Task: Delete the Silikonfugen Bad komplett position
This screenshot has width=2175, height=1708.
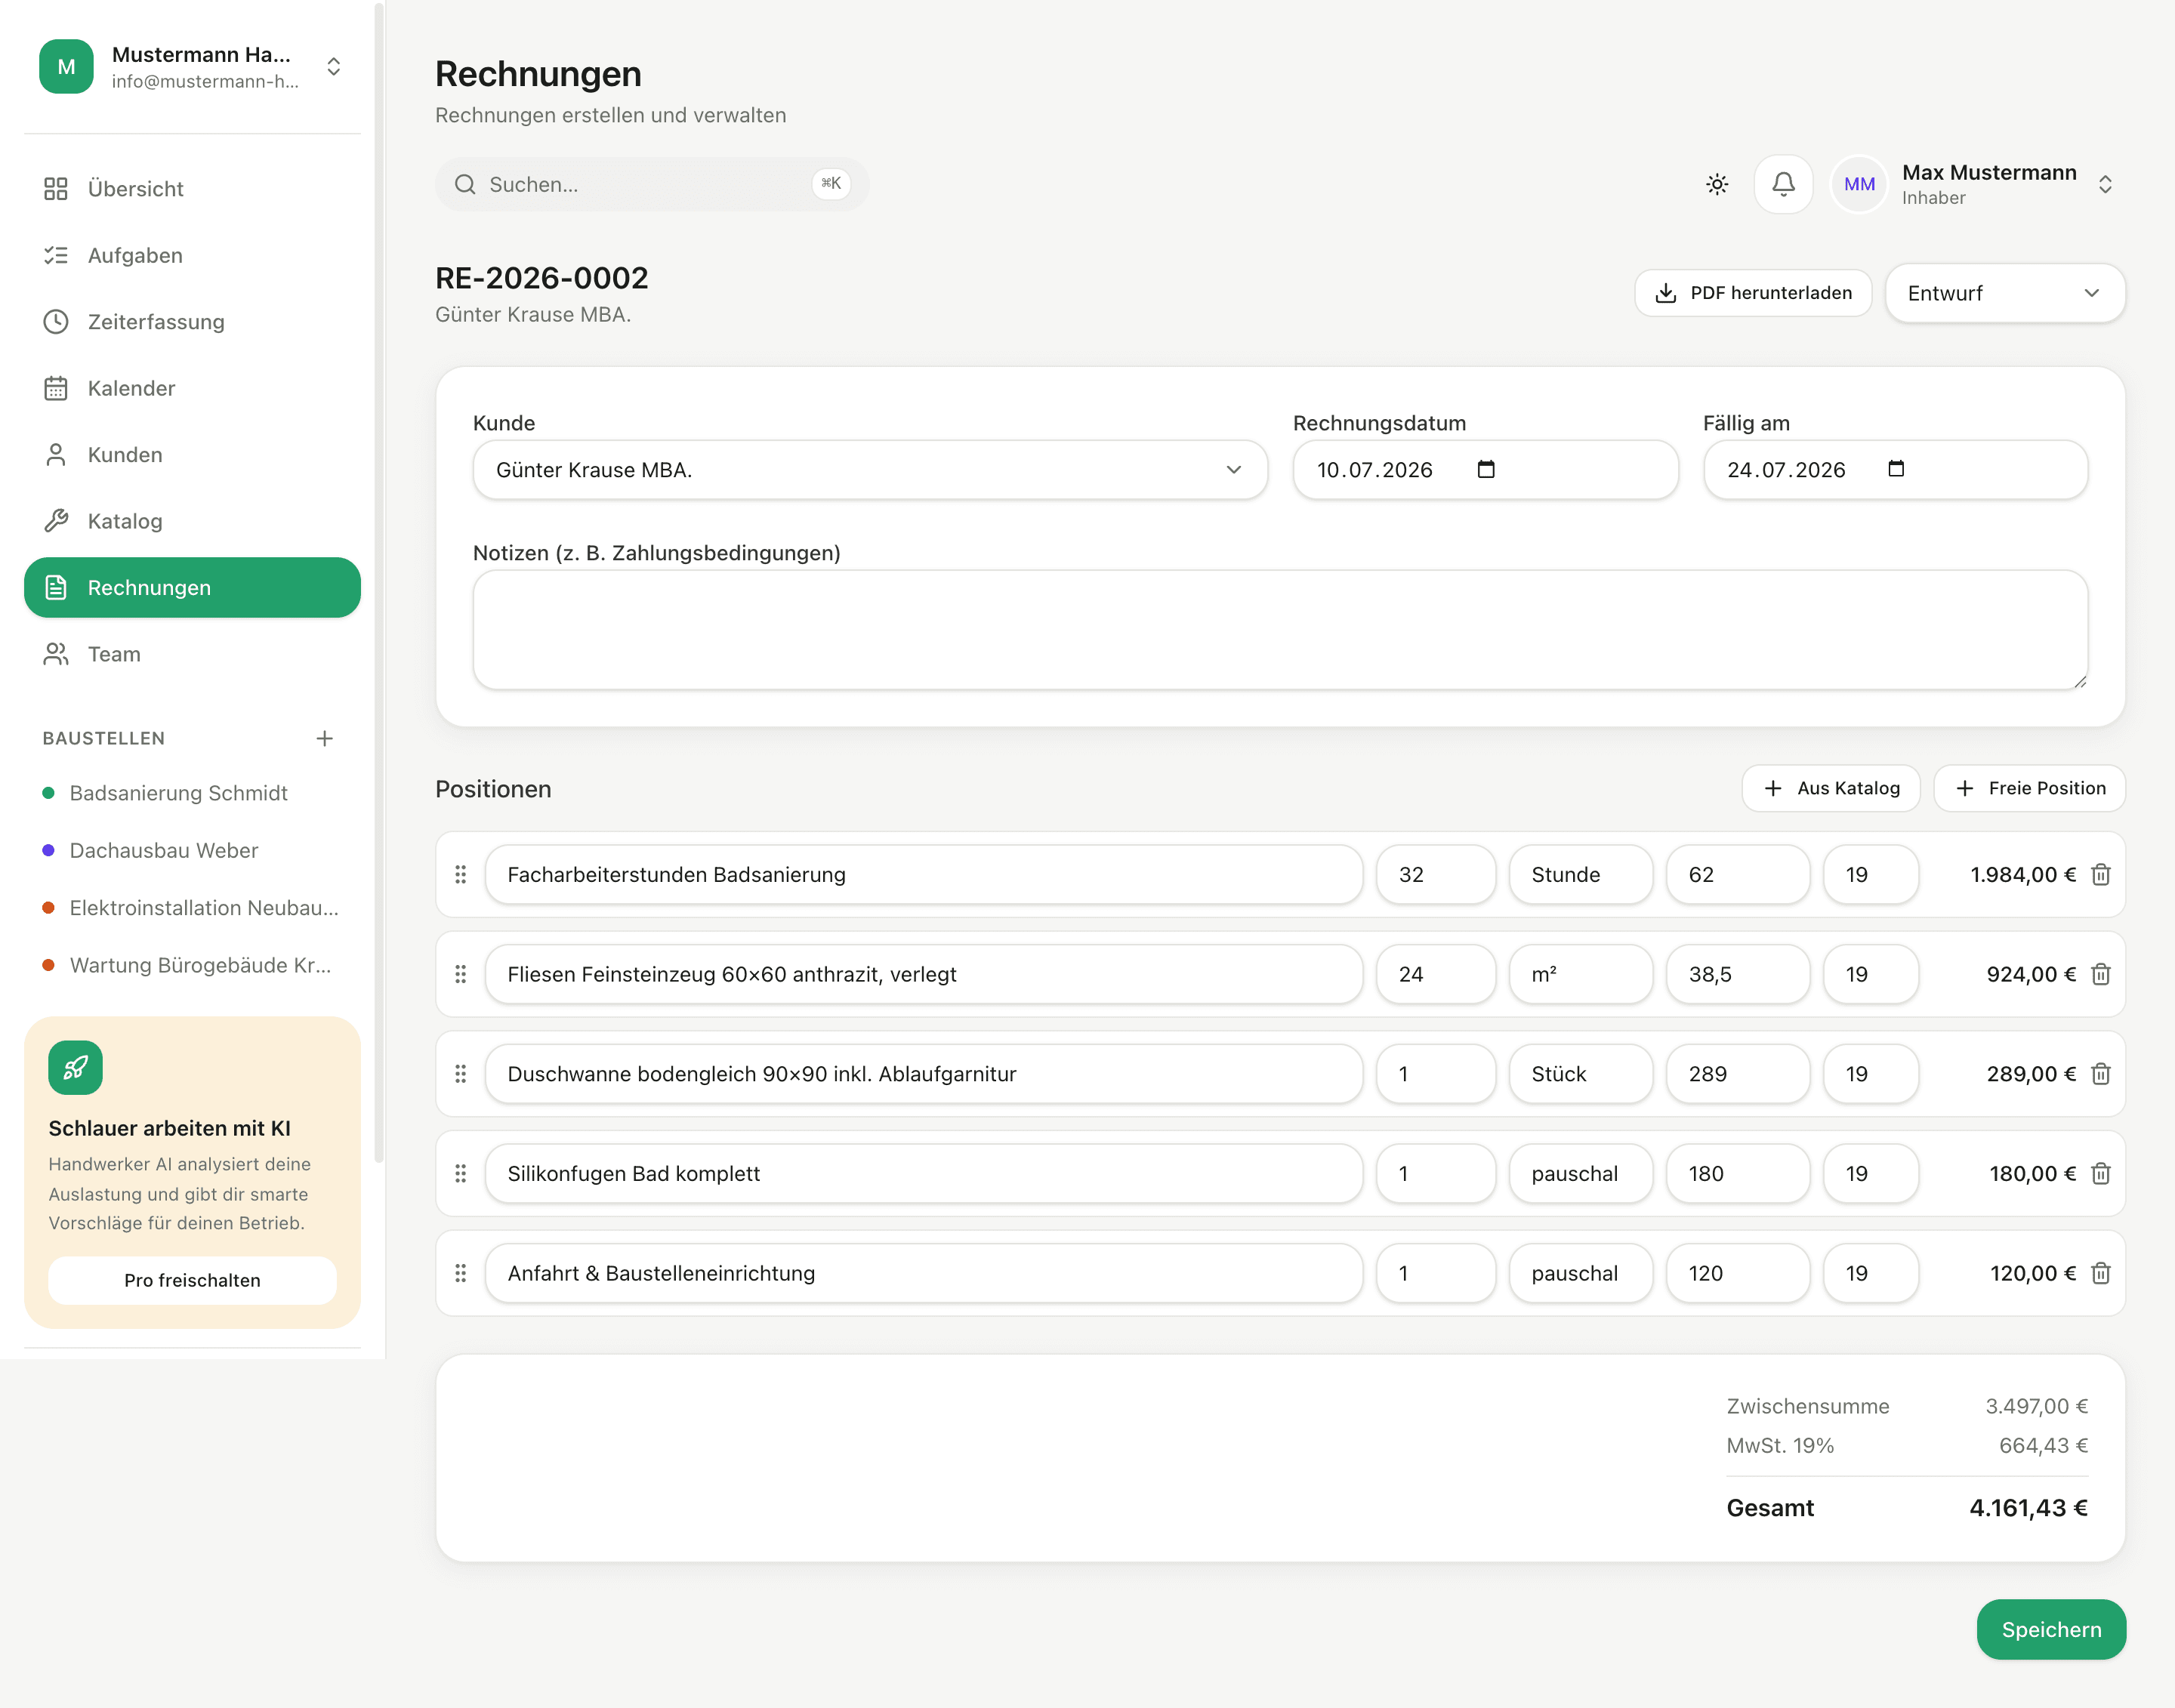Action: (2101, 1173)
